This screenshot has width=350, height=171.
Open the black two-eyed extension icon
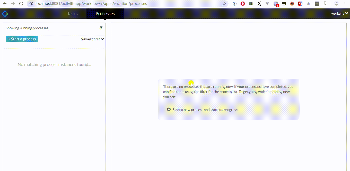pyautogui.click(x=284, y=4)
